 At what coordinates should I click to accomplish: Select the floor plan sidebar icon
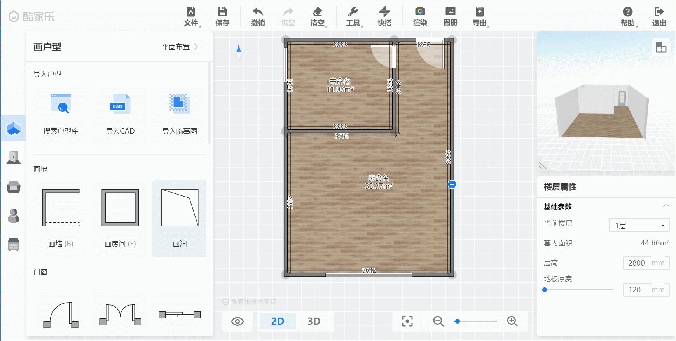coord(14,128)
